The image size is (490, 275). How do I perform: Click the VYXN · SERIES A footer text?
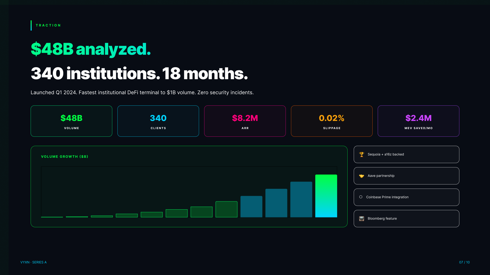33,262
